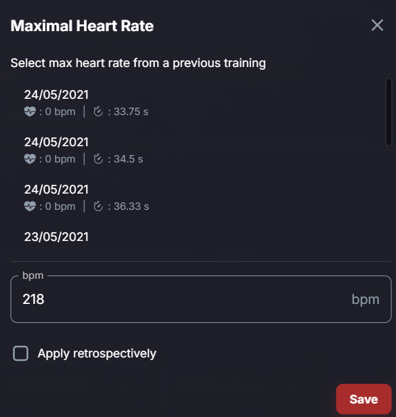Click stopwatch icon next to 34.5 s
396x417 pixels.
point(98,159)
